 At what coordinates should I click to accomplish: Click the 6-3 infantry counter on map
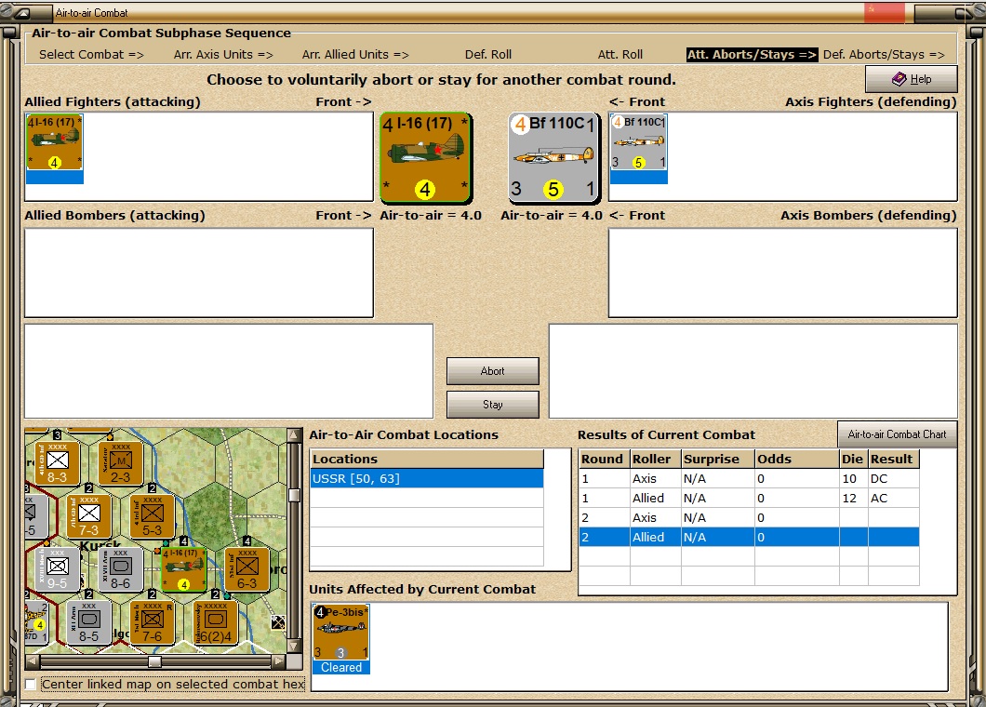pyautogui.click(x=247, y=569)
